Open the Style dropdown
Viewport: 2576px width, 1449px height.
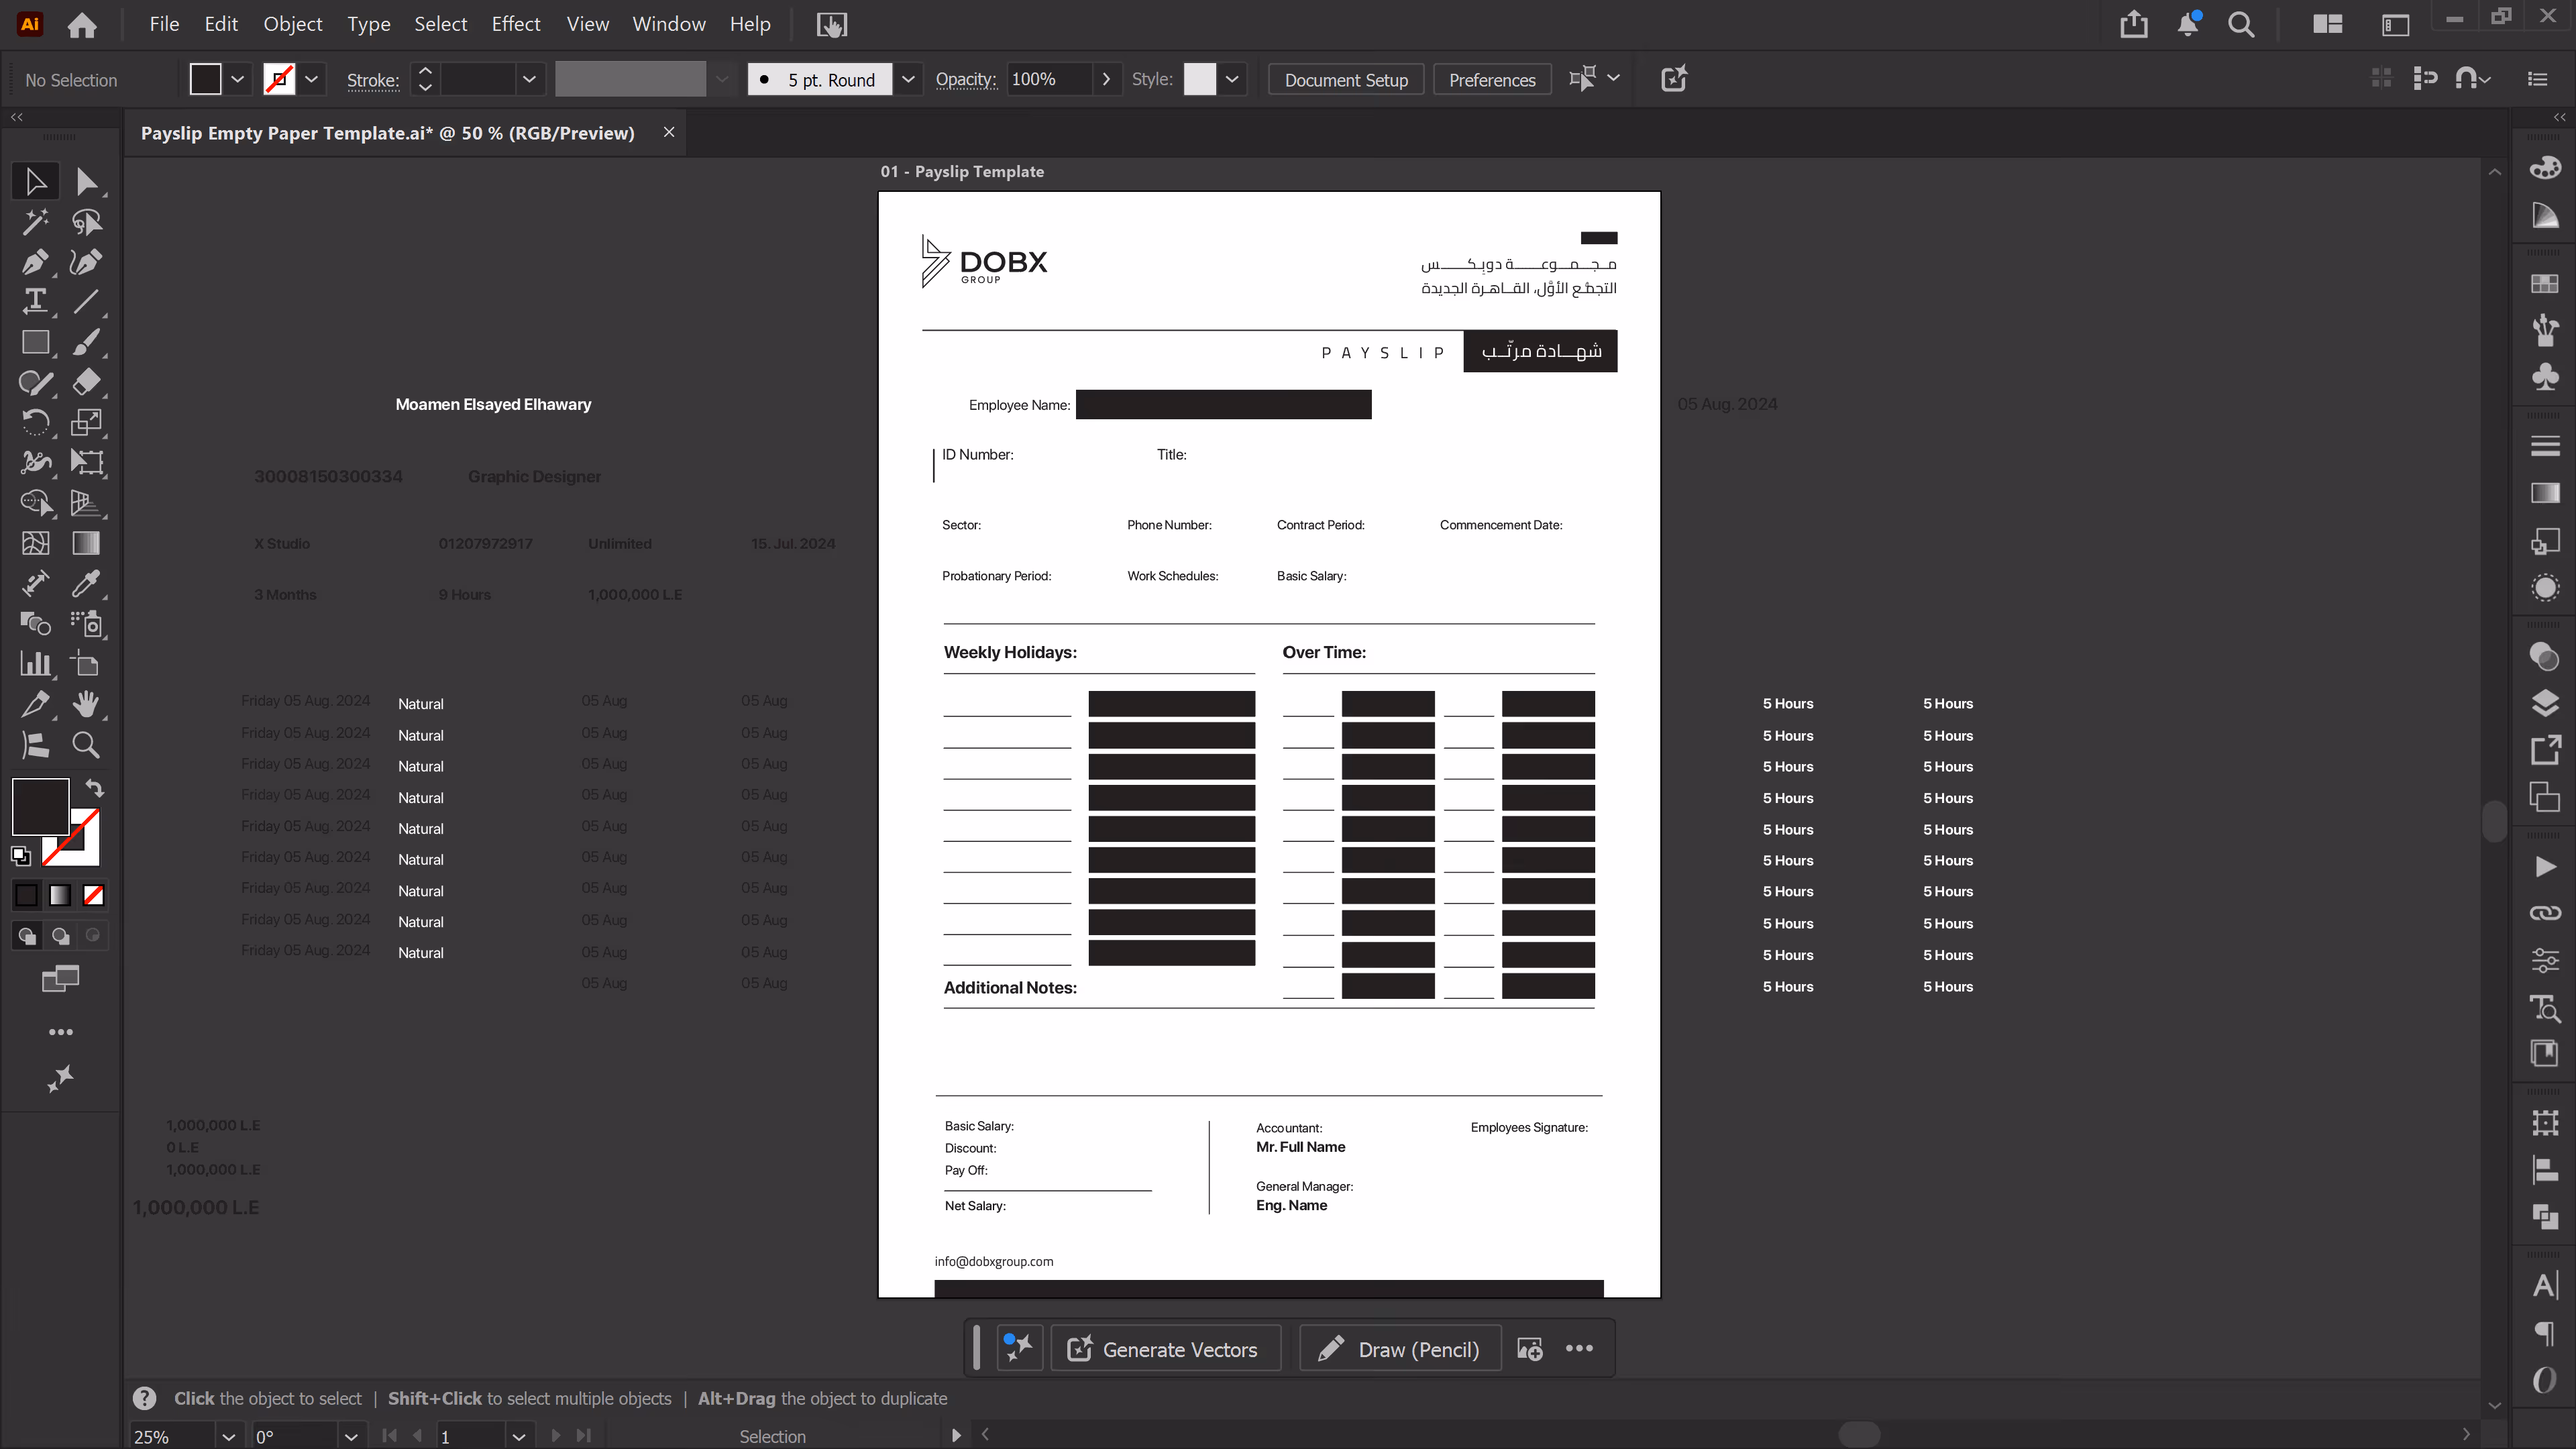point(1232,79)
